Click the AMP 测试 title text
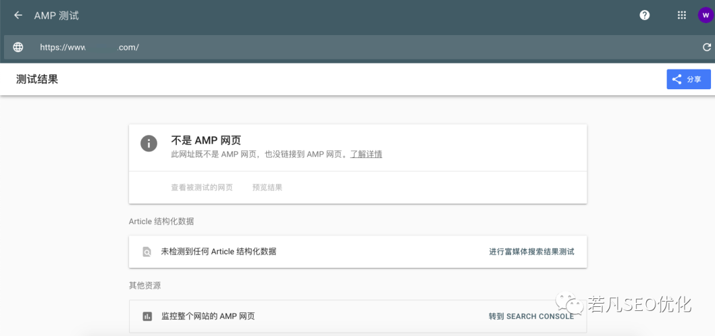Screen dimensions: 715x336 [x=56, y=15]
